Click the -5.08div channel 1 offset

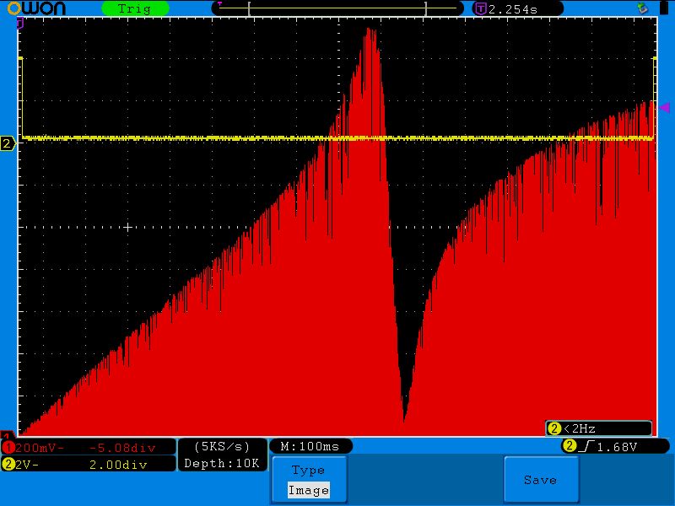(122, 448)
